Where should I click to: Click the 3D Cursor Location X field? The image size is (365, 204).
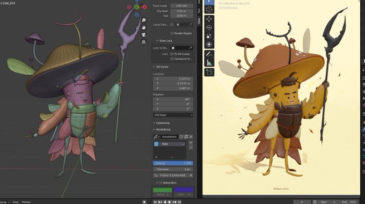[x=173, y=79]
